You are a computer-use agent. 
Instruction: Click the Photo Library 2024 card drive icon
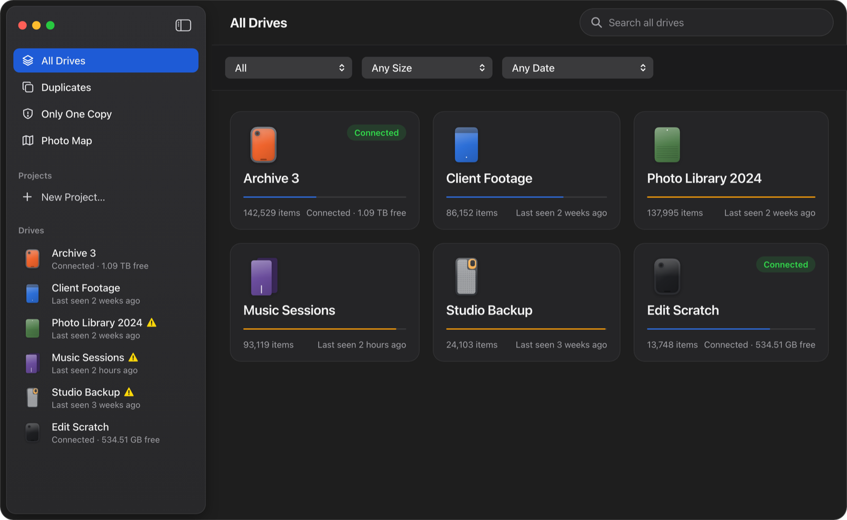click(x=667, y=145)
